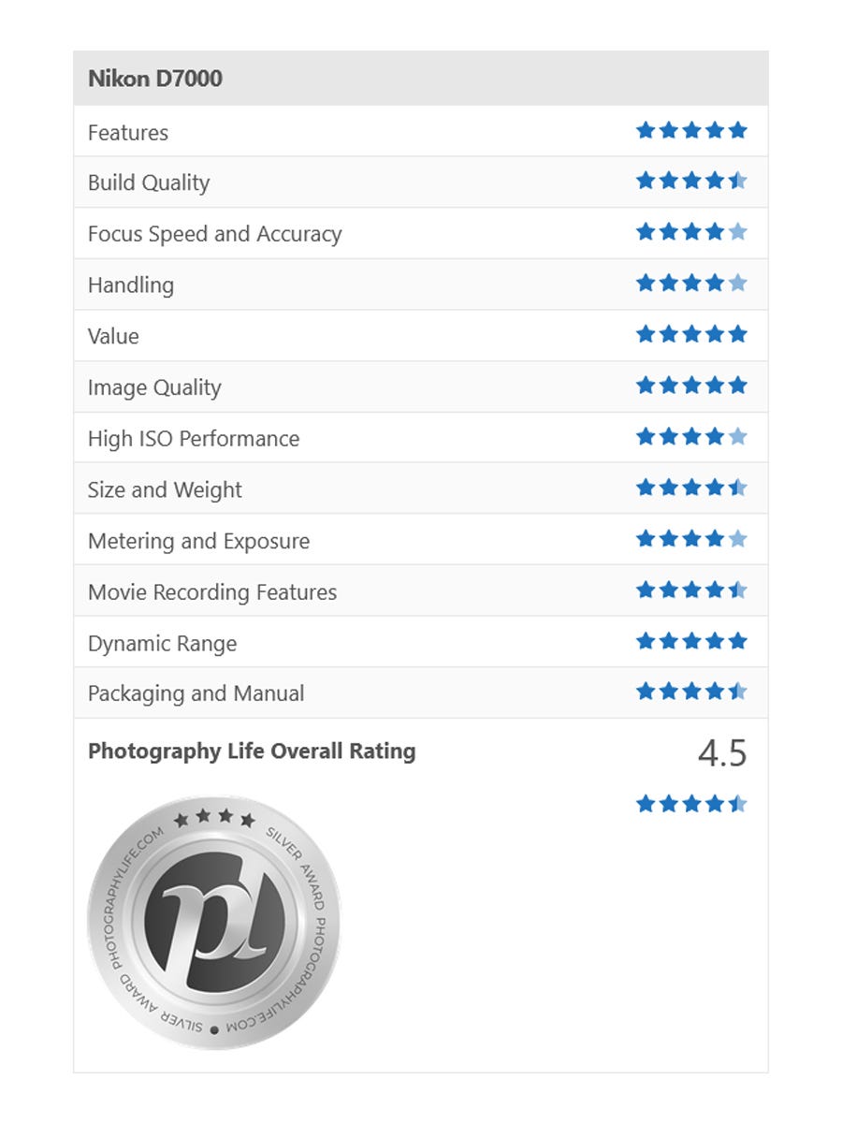Click the Value star rating
This screenshot has height=1123, width=842.
click(691, 335)
